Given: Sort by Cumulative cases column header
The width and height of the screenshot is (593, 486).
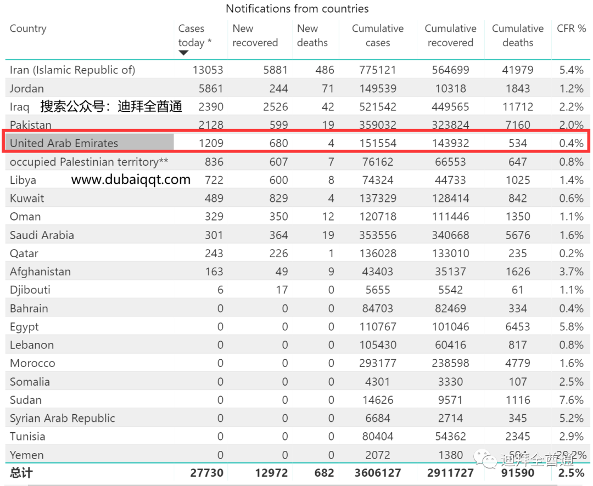Looking at the screenshot, I should tap(378, 36).
